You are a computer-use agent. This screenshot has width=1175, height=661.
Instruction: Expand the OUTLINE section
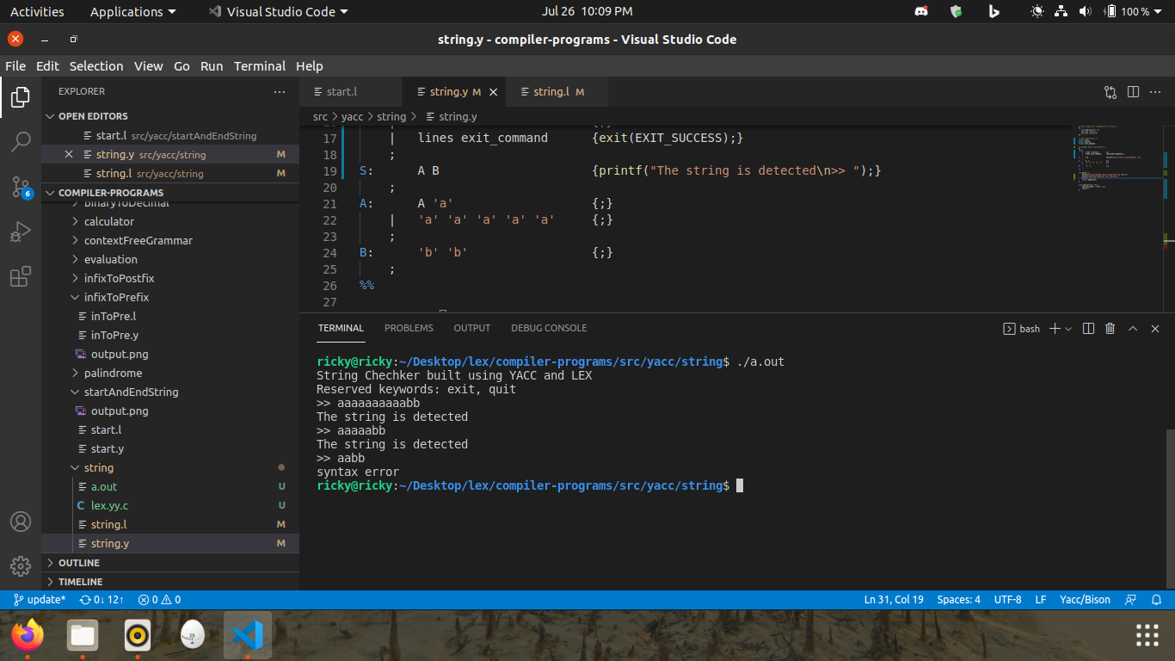pyautogui.click(x=170, y=563)
